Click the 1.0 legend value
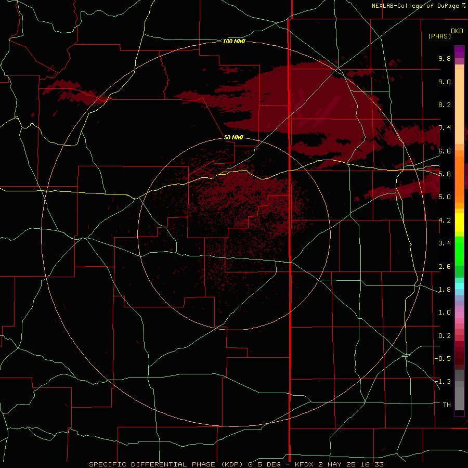 point(445,313)
